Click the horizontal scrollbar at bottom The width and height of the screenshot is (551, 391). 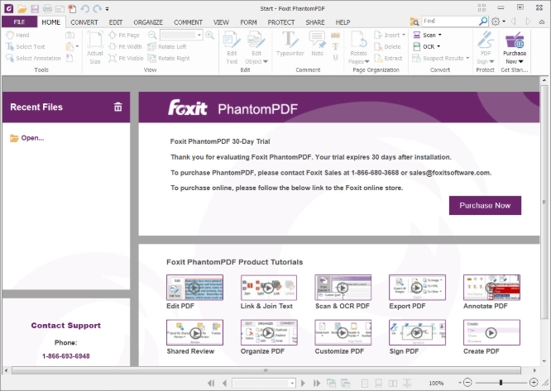pyautogui.click(x=266, y=370)
